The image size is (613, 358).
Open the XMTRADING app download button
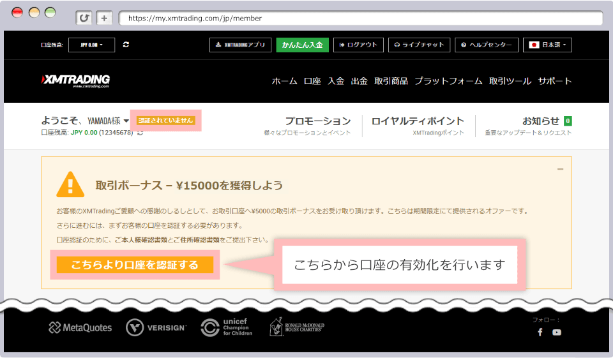pyautogui.click(x=241, y=45)
